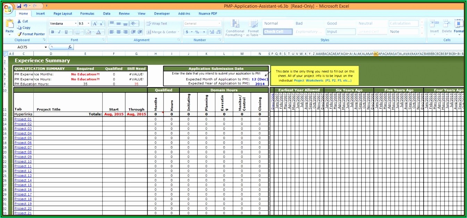Toggle center text alignment

click(x=118, y=32)
